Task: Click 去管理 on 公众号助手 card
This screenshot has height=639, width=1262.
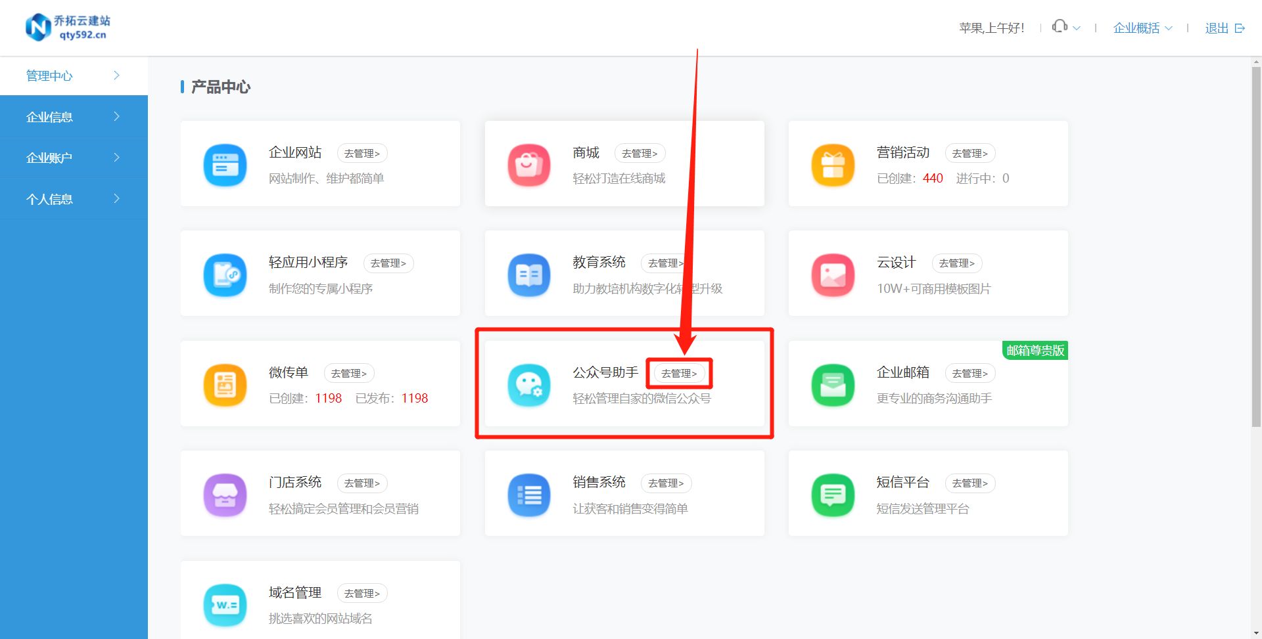Action: (680, 372)
